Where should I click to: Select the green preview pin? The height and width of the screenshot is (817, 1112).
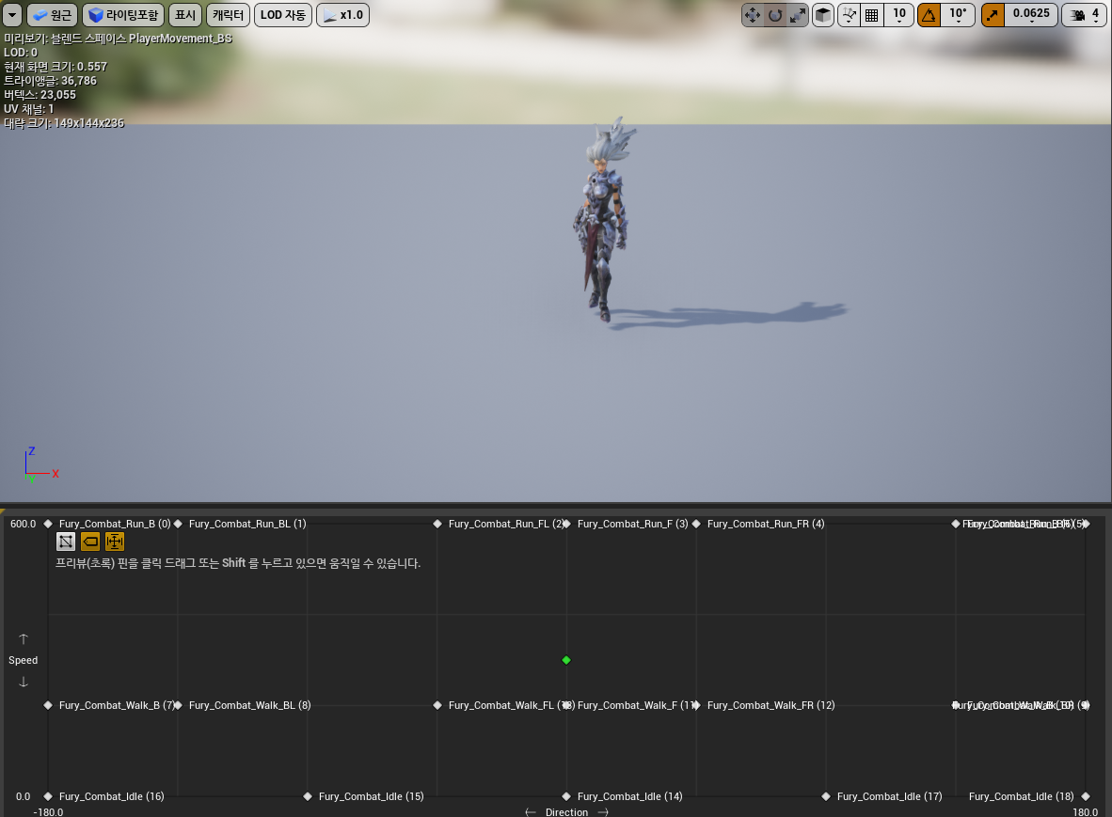click(x=566, y=660)
